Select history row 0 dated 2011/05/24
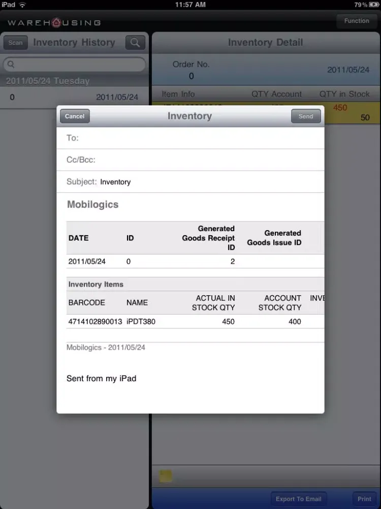Image resolution: width=381 pixels, height=509 pixels. coord(74,97)
